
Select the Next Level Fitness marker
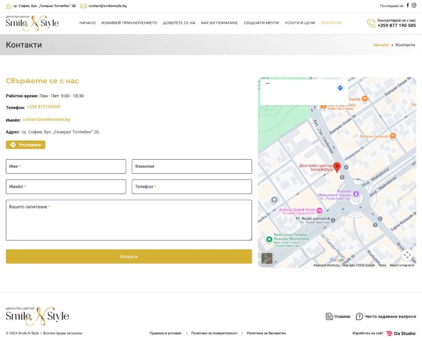(x=269, y=239)
